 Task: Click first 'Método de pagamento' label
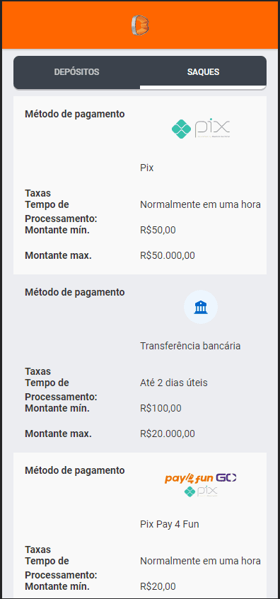click(75, 115)
